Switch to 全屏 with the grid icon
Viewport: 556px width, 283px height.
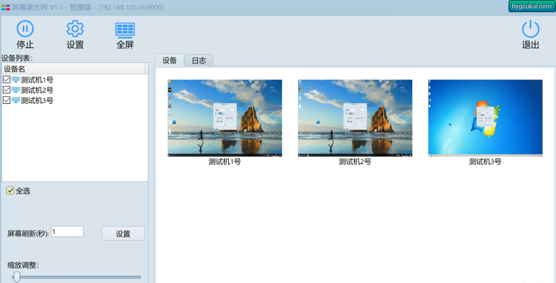(125, 29)
